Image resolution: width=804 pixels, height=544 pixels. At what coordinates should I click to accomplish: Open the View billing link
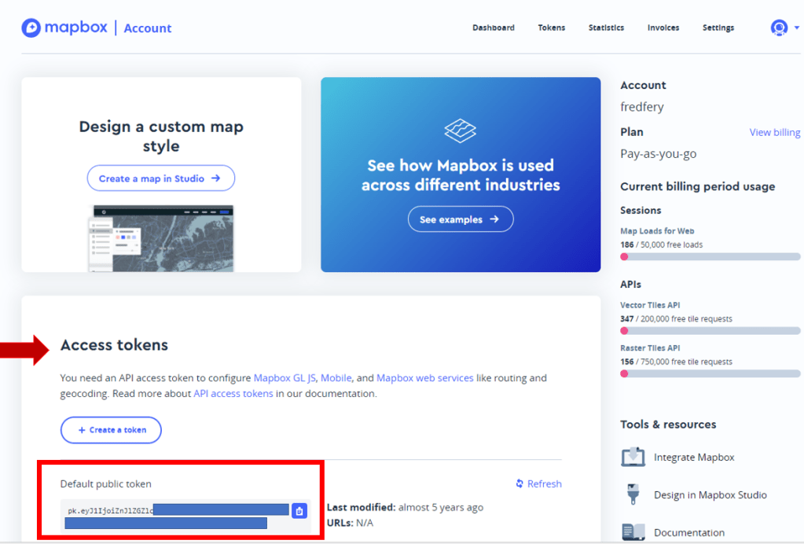774,132
